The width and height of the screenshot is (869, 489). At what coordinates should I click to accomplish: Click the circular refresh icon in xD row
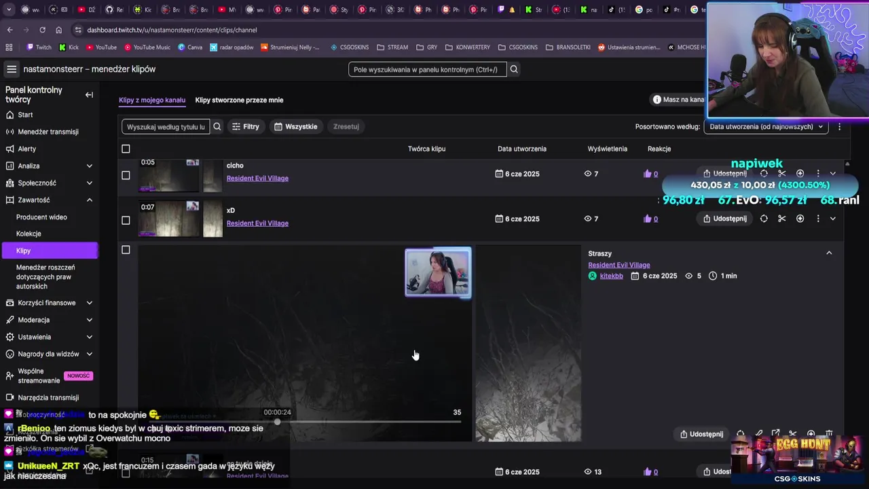point(764,219)
